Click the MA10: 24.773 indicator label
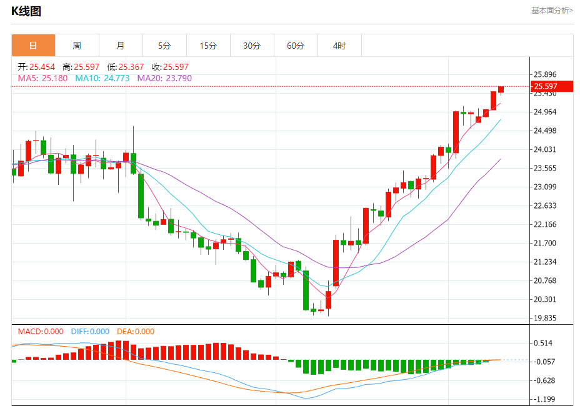 click(x=102, y=79)
